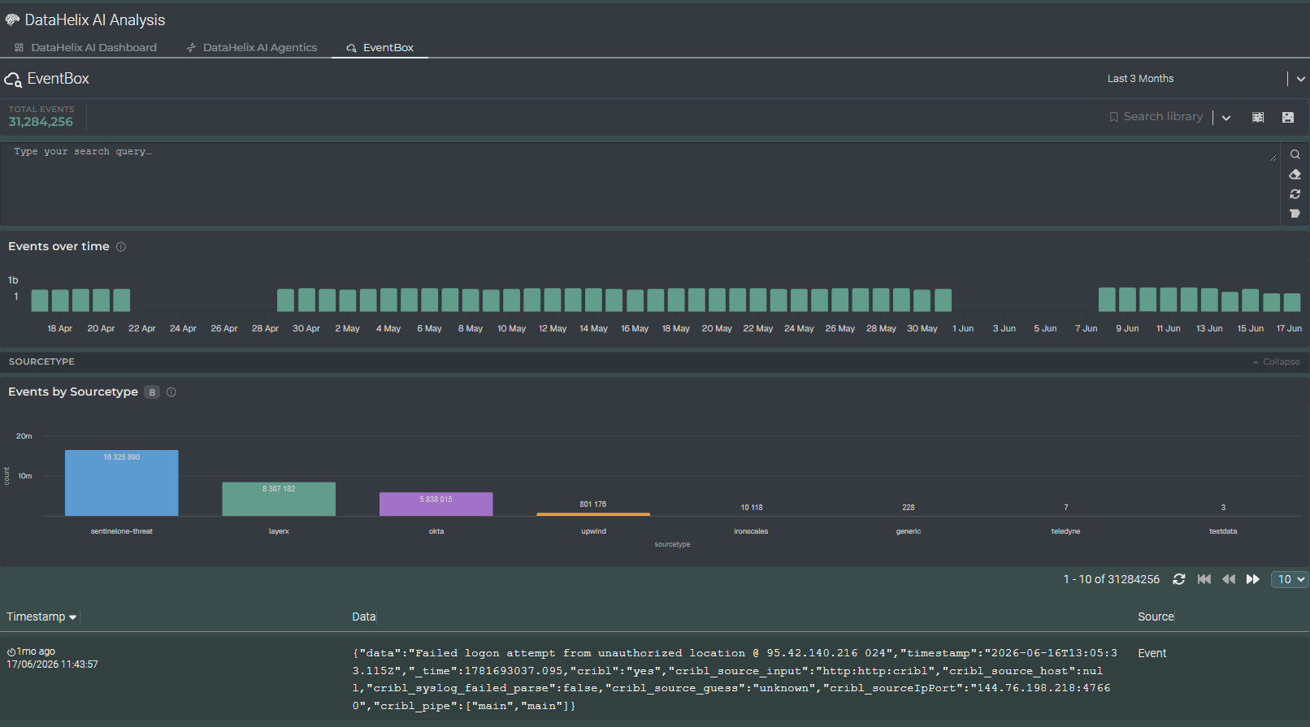Screen dimensions: 1310x727
Task: Click the 18 Apr timeline bar
Action: click(60, 301)
